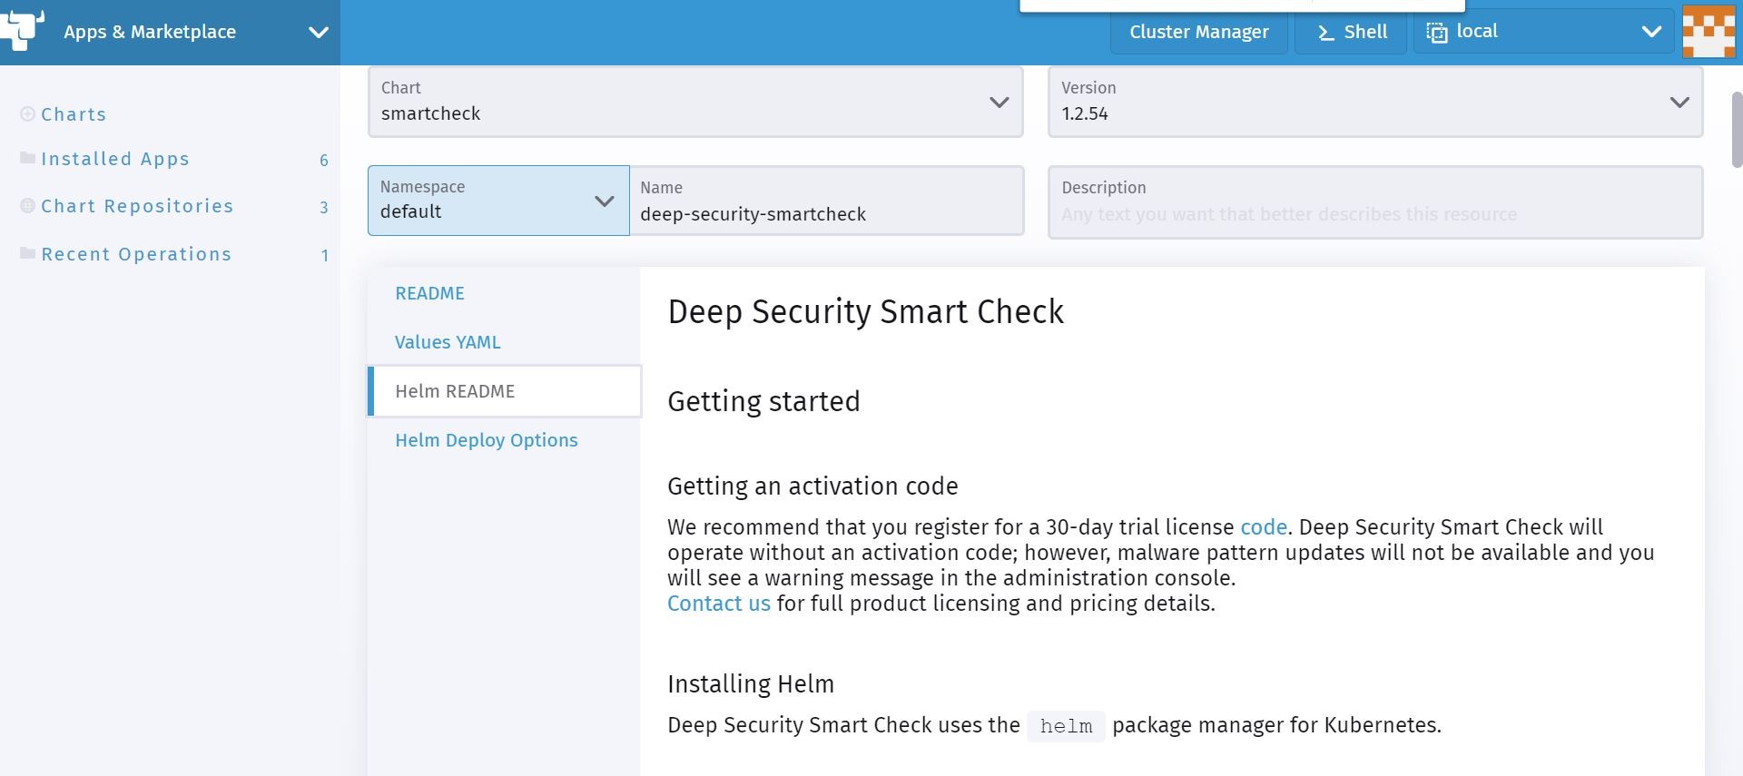The width and height of the screenshot is (1743, 776).
Task: Follow the Contact us link
Action: [719, 604]
